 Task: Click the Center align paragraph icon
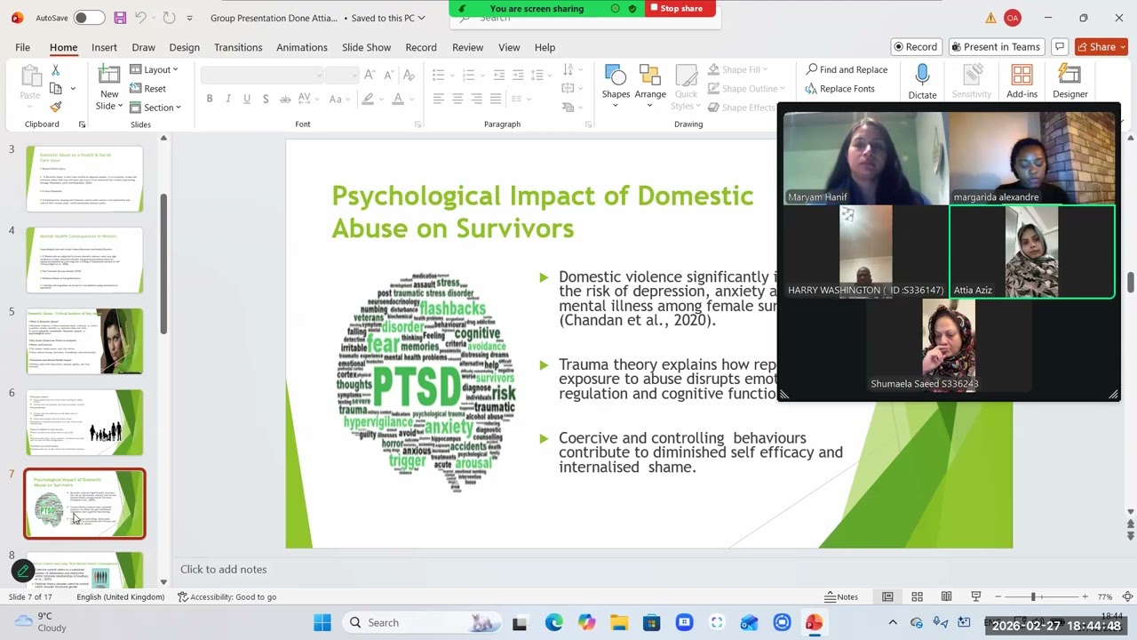coord(457,99)
